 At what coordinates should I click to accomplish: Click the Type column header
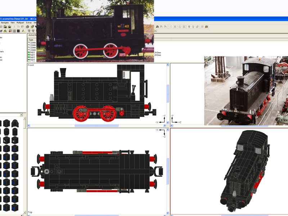coord(31,40)
